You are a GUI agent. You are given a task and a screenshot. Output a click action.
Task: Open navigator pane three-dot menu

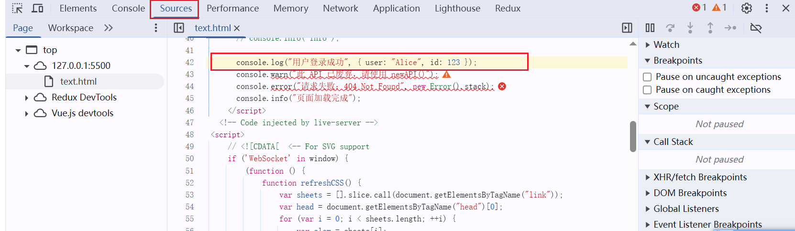click(x=156, y=28)
